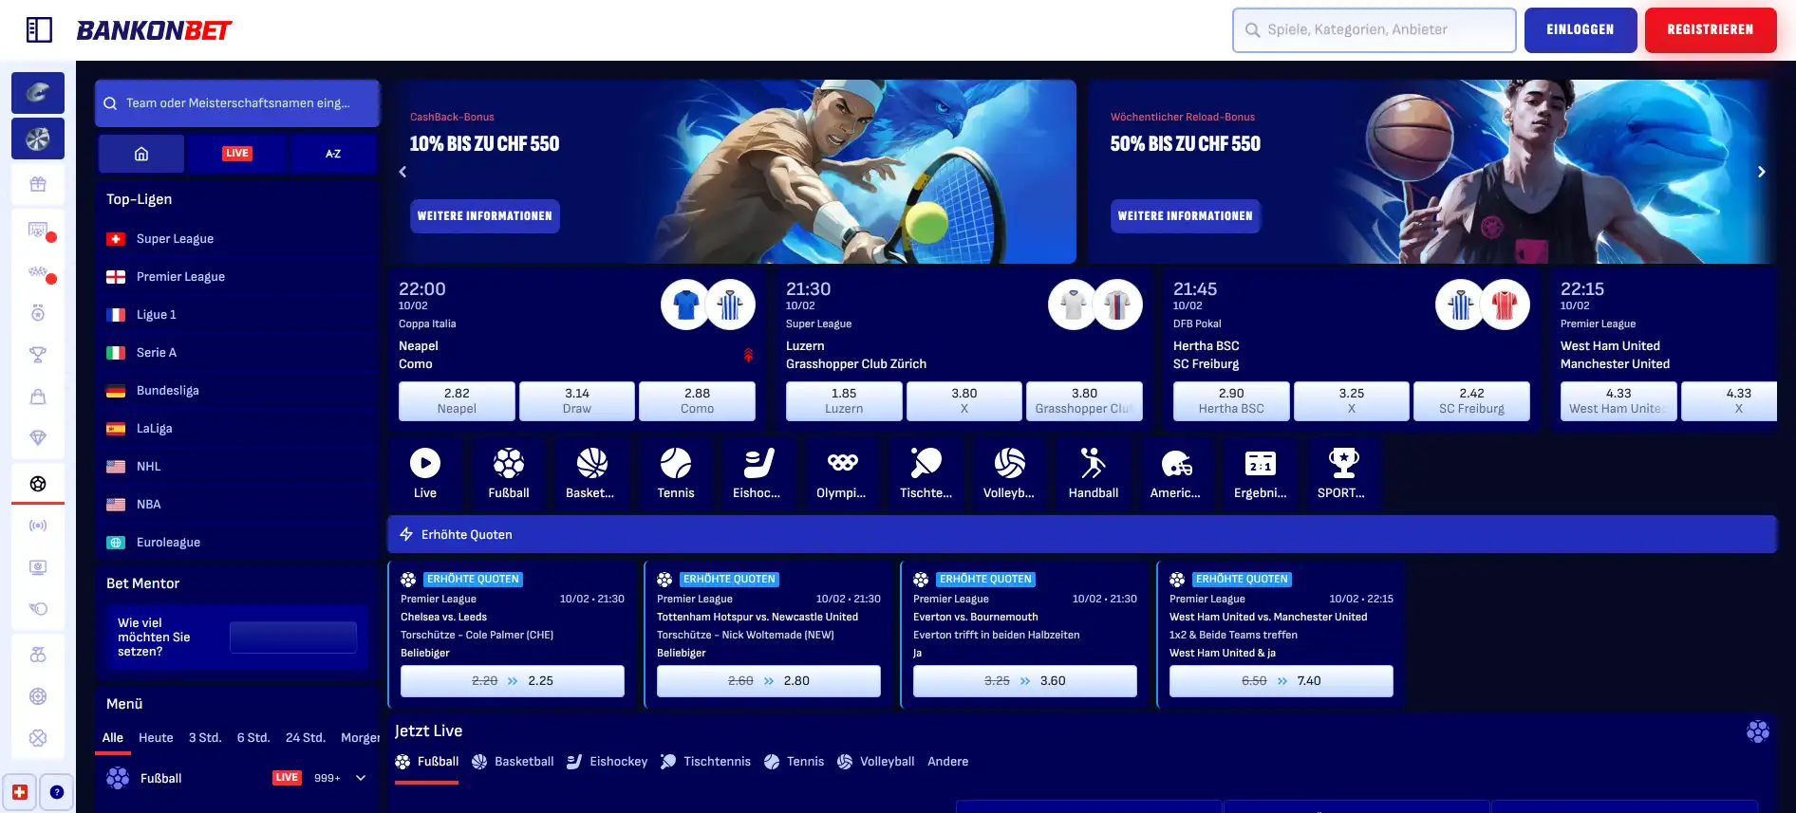Click the help question mark icon
The height and width of the screenshot is (813, 1796).
tap(57, 792)
